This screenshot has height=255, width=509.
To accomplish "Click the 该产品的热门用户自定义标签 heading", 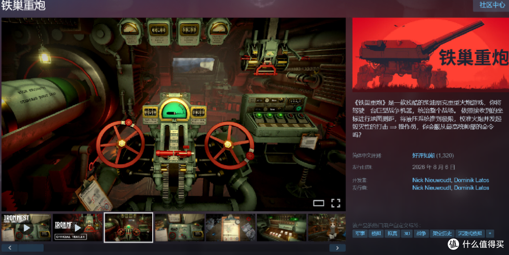I will pyautogui.click(x=386, y=225).
